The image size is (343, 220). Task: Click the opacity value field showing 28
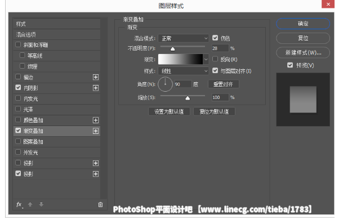click(x=220, y=48)
